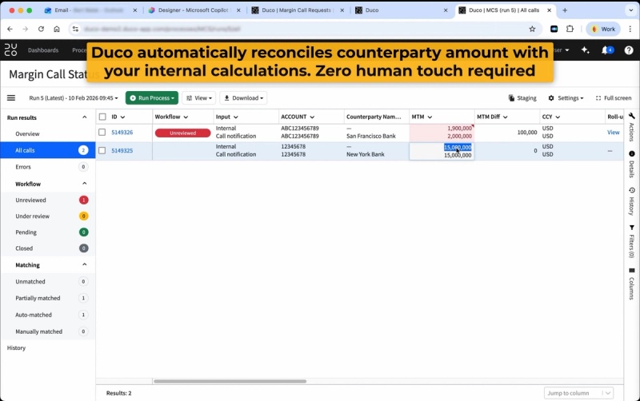Open the Settings dropdown
The width and height of the screenshot is (640, 401).
[566, 97]
